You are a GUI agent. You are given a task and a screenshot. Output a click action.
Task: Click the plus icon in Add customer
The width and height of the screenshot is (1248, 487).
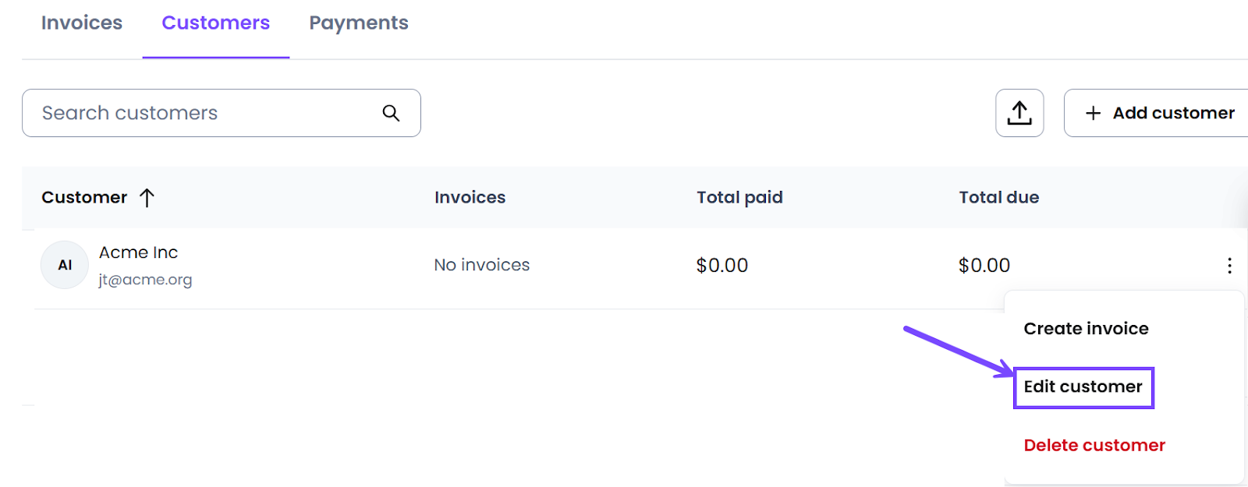point(1094,113)
